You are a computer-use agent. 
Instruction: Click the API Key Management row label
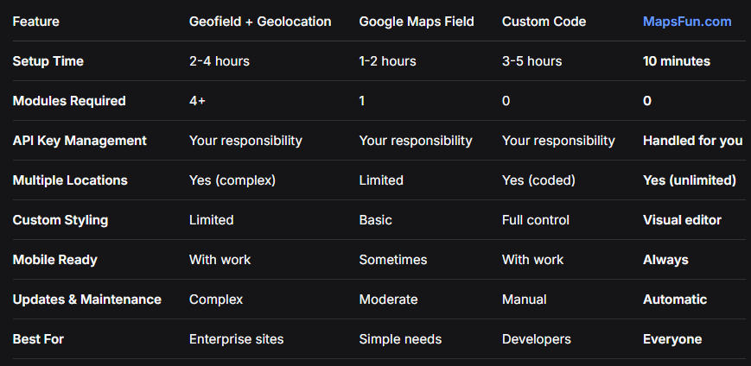[x=80, y=141]
